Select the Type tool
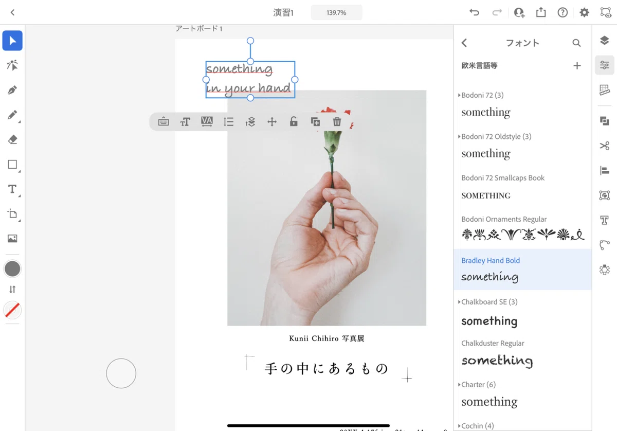The height and width of the screenshot is (431, 617). point(12,189)
